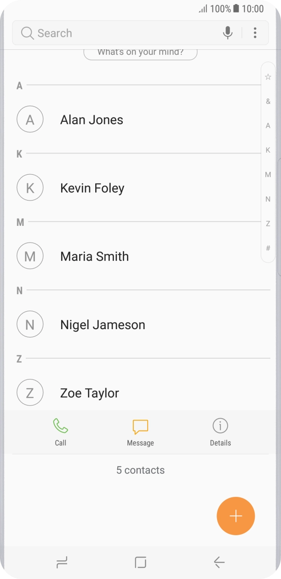281x579 pixels.
Task: Tap the Zoe Taylor contact
Action: pos(90,393)
